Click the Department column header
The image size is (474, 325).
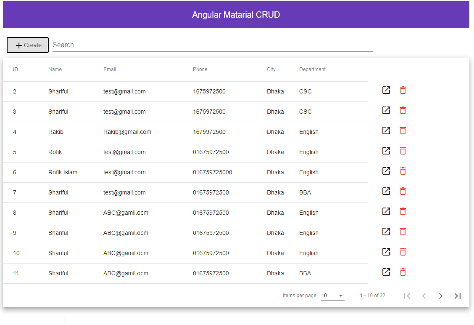coord(312,69)
